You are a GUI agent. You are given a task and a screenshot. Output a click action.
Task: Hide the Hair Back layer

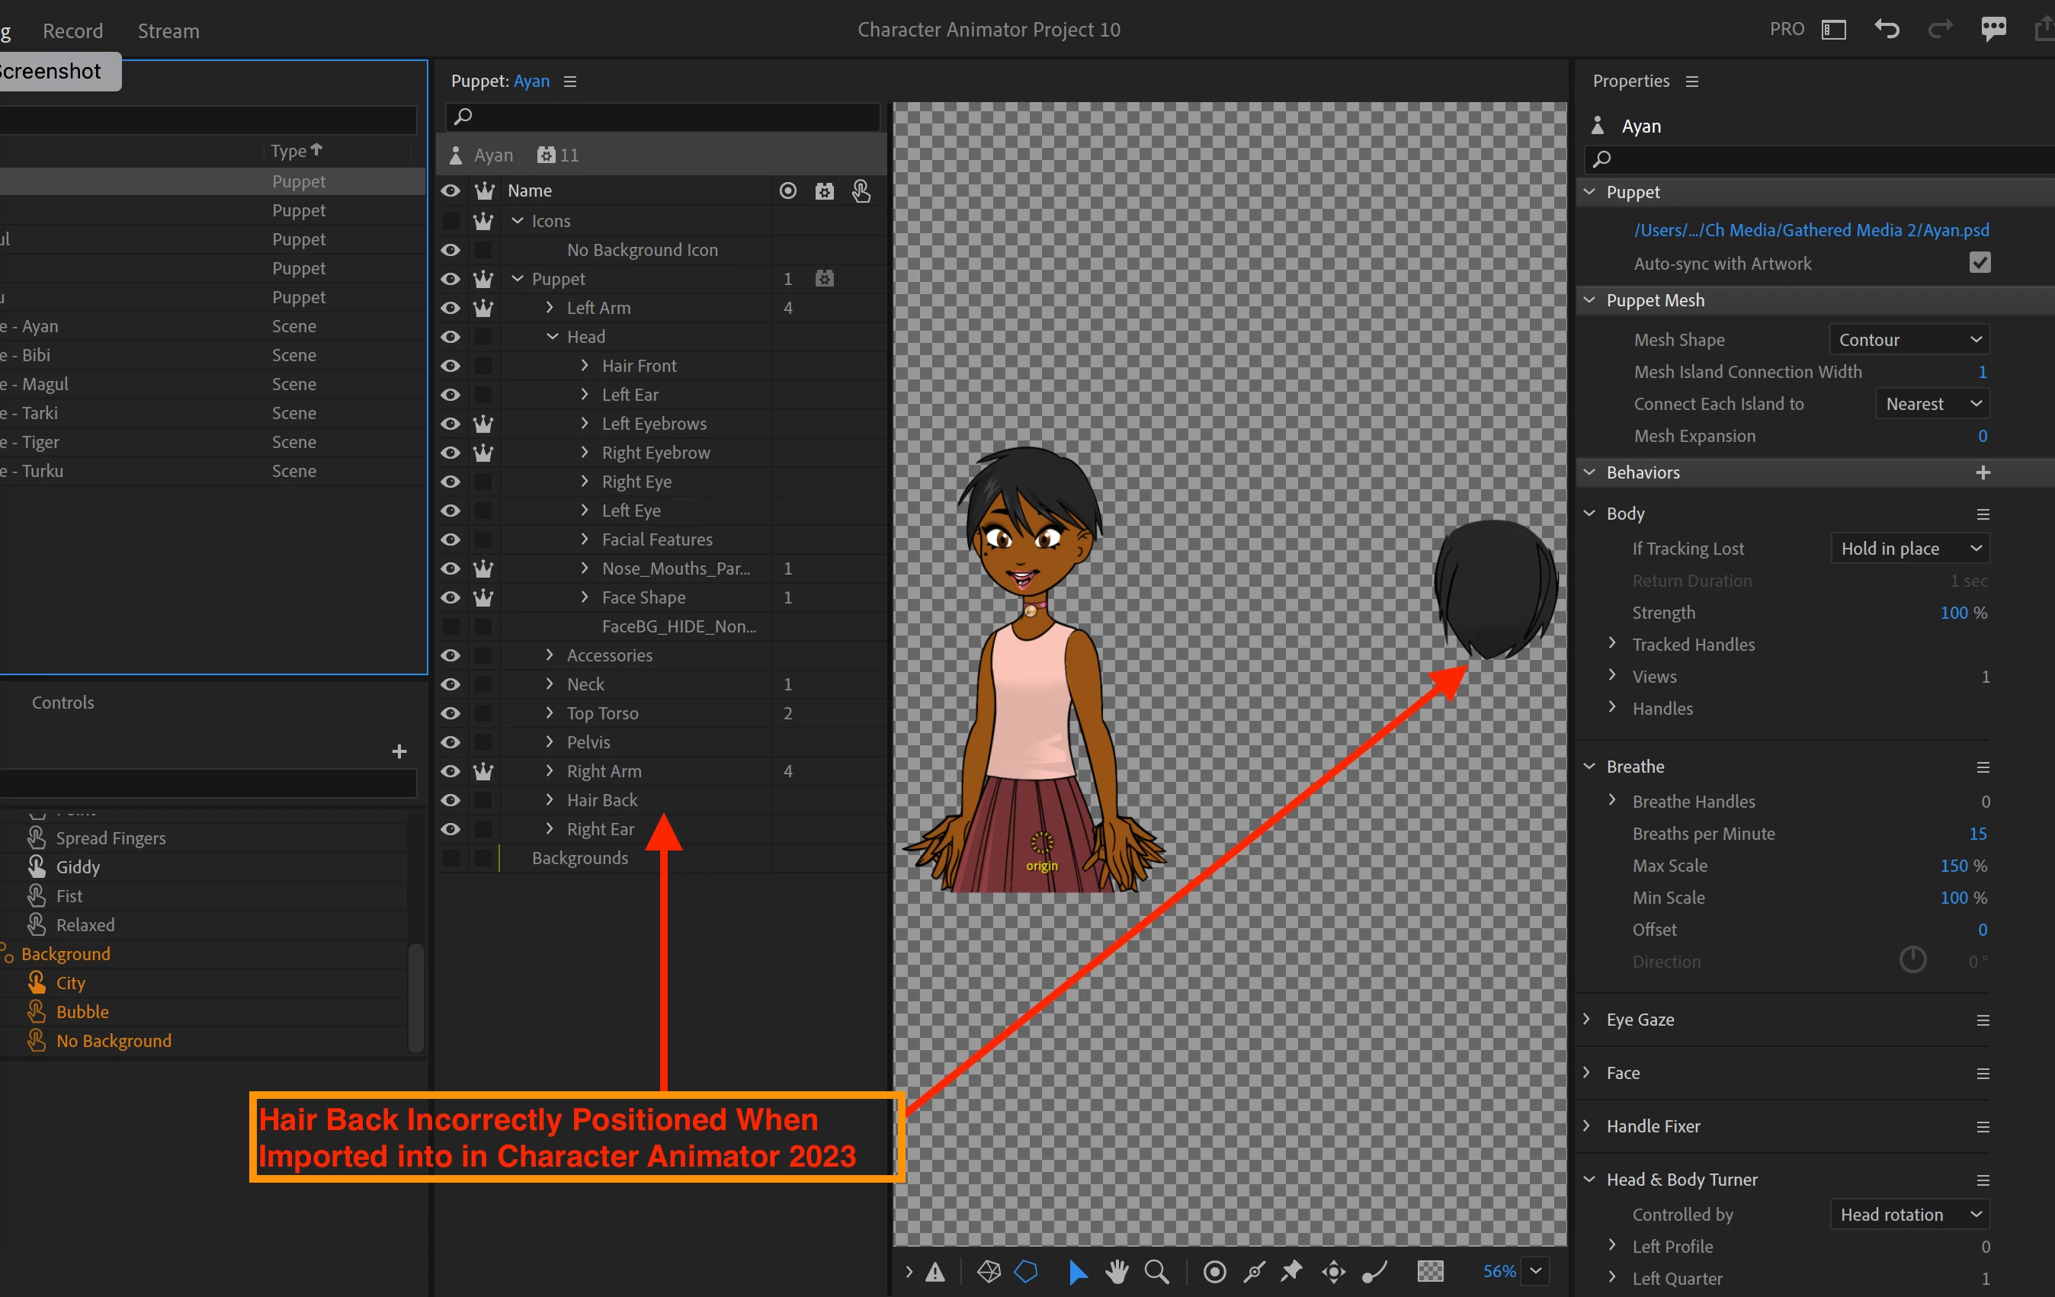450,800
